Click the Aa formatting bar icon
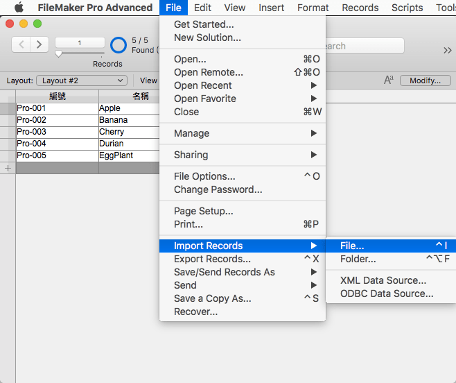Viewport: 456px width, 383px height. coord(388,80)
